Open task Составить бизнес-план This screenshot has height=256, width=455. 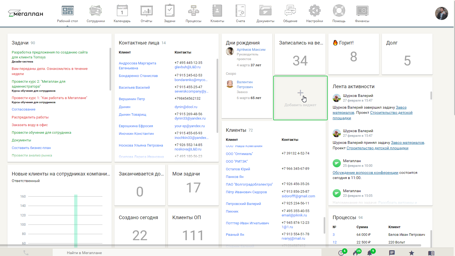31,148
